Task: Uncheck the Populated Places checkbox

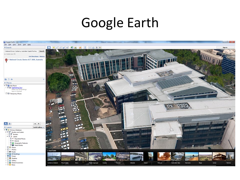Action: (x=11, y=138)
